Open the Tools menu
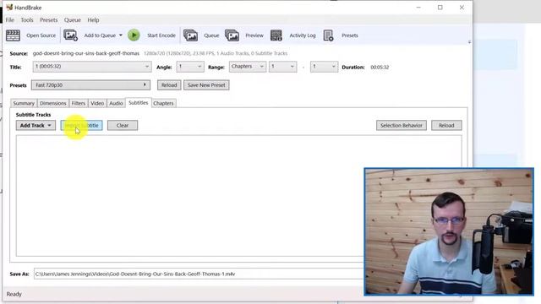The width and height of the screenshot is (541, 304). [27, 20]
